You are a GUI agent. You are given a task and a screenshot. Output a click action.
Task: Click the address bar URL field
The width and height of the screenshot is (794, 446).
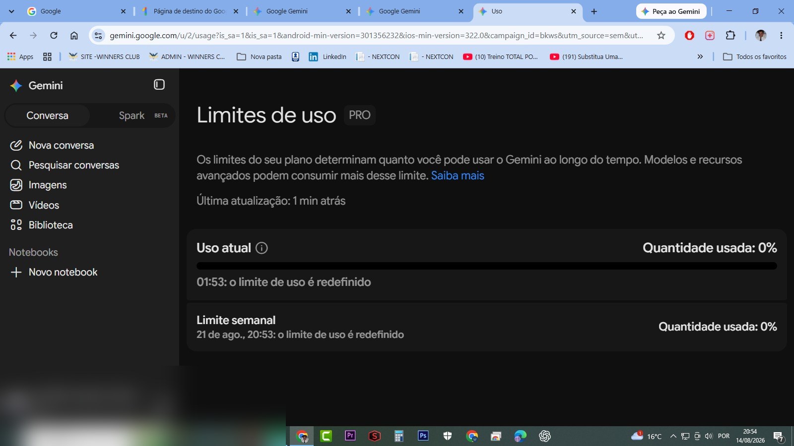(x=376, y=35)
